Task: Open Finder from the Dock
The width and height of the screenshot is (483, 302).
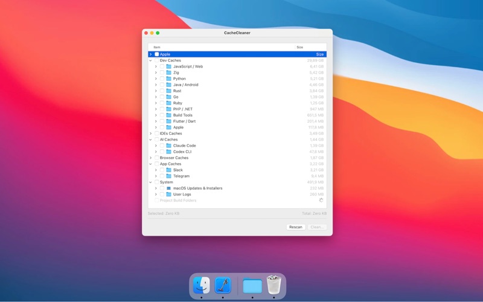Action: 202,285
